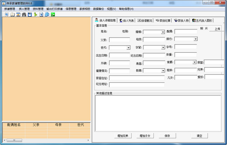Image resolution: width=227 pixels, height=145 pixels.
Task: Expand the 排行 dropdown
Action: tap(196, 39)
